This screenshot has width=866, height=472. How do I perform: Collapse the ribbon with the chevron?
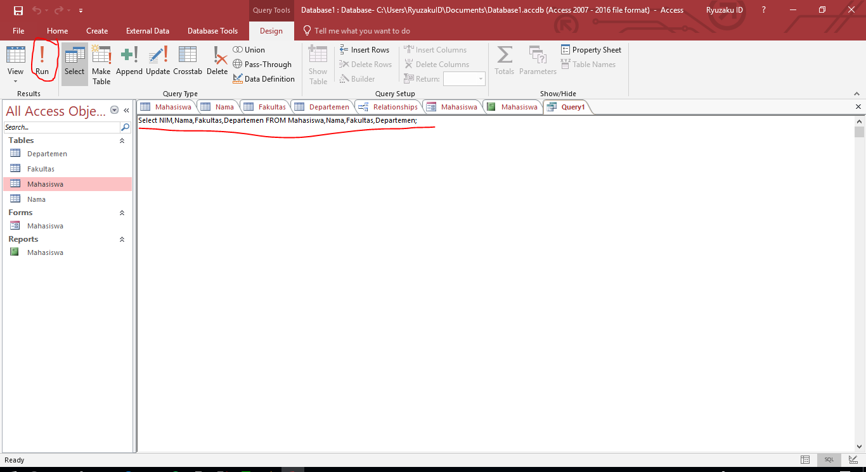pyautogui.click(x=856, y=94)
